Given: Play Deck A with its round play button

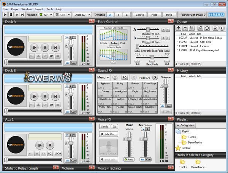Looking at the screenshot, I should point(34,48).
